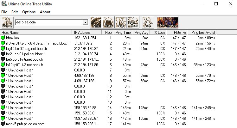The image size is (237, 128).
Task: Open the File menu
Action: tap(4, 12)
